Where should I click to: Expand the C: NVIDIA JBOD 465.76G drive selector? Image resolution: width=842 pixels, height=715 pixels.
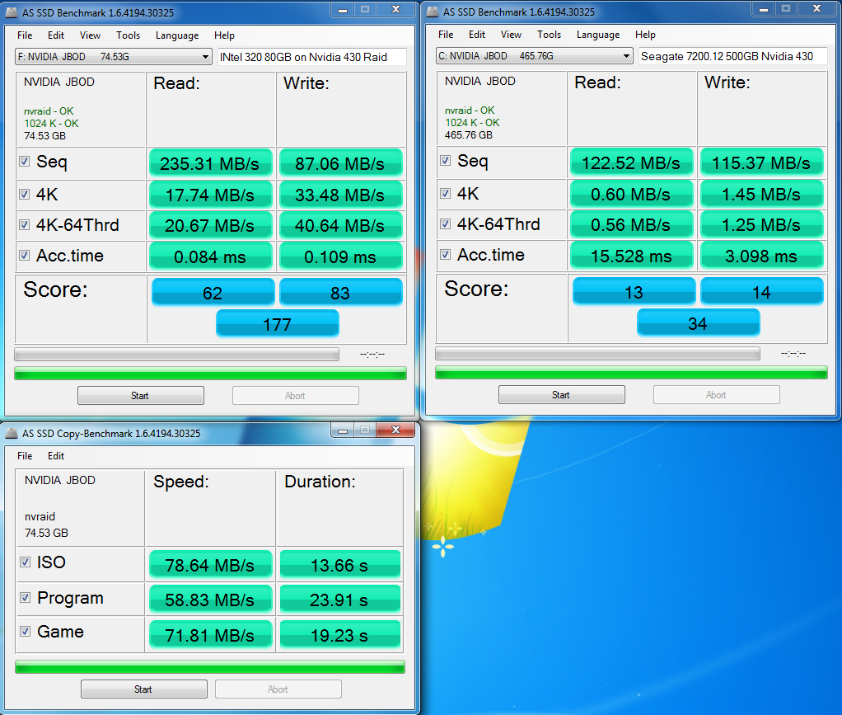pos(626,57)
